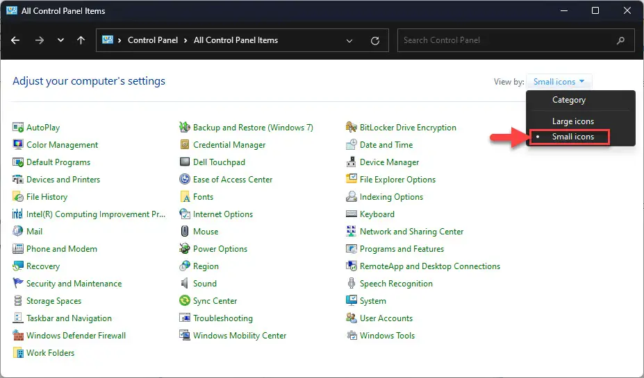The width and height of the screenshot is (644, 378).
Task: Click the Windows Defender Firewall icon
Action: (x=17, y=336)
